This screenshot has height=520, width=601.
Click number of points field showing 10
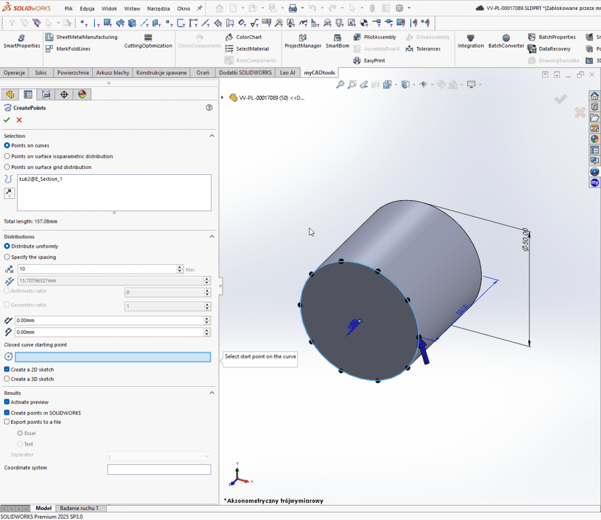(97, 269)
